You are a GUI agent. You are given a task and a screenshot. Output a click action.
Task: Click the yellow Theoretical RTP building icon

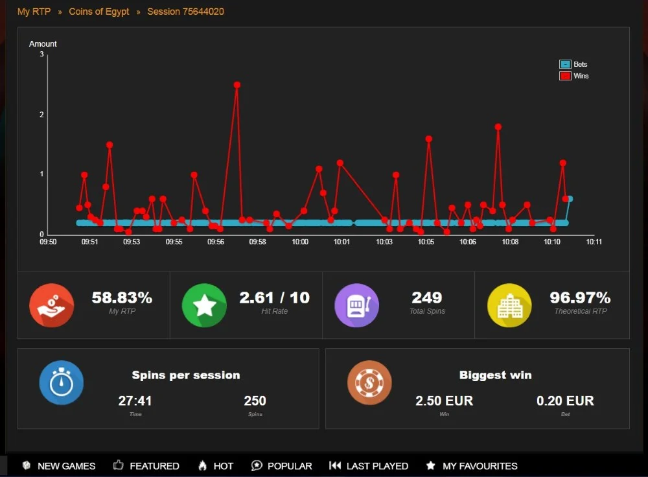coord(509,305)
